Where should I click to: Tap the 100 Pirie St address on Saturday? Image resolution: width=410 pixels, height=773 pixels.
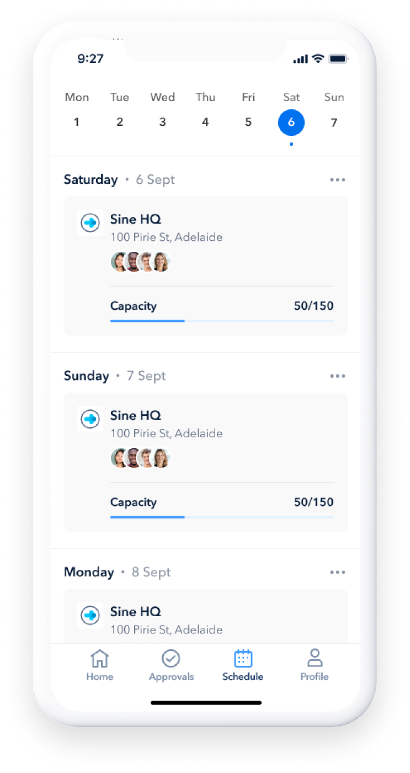(167, 237)
